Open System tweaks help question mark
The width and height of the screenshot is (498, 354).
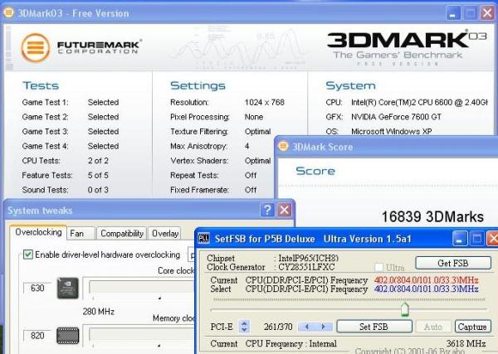click(267, 210)
